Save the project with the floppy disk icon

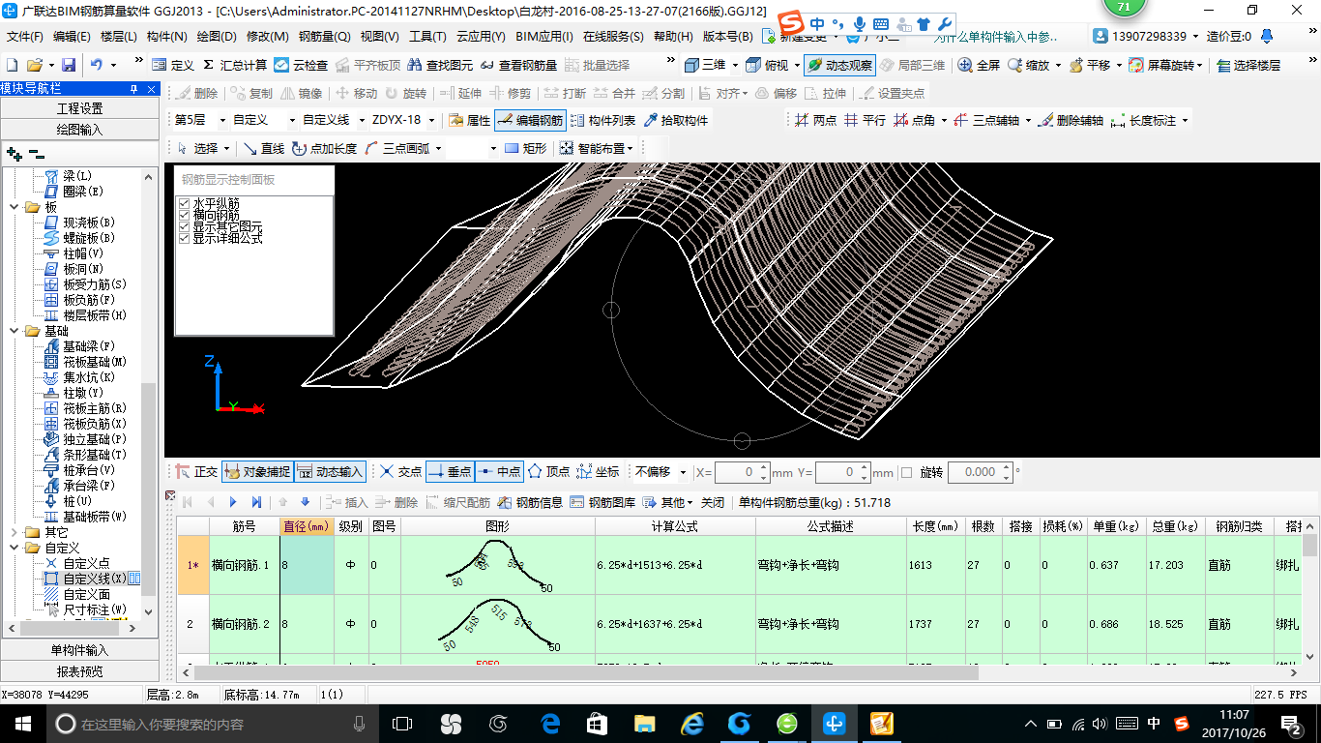coord(69,65)
